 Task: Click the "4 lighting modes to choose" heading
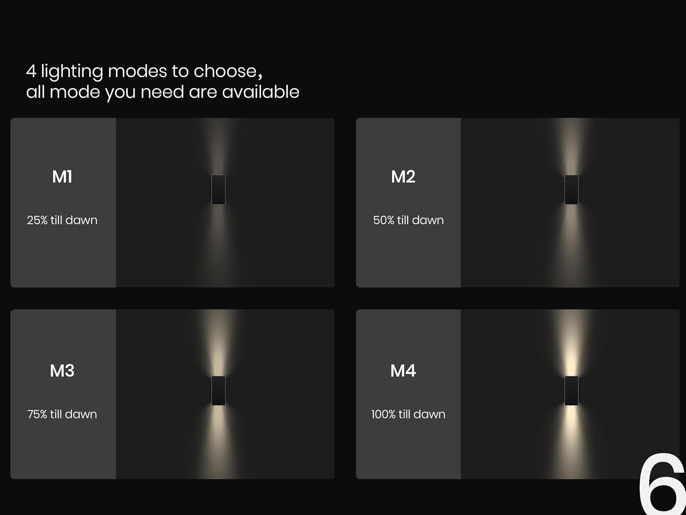pos(144,71)
